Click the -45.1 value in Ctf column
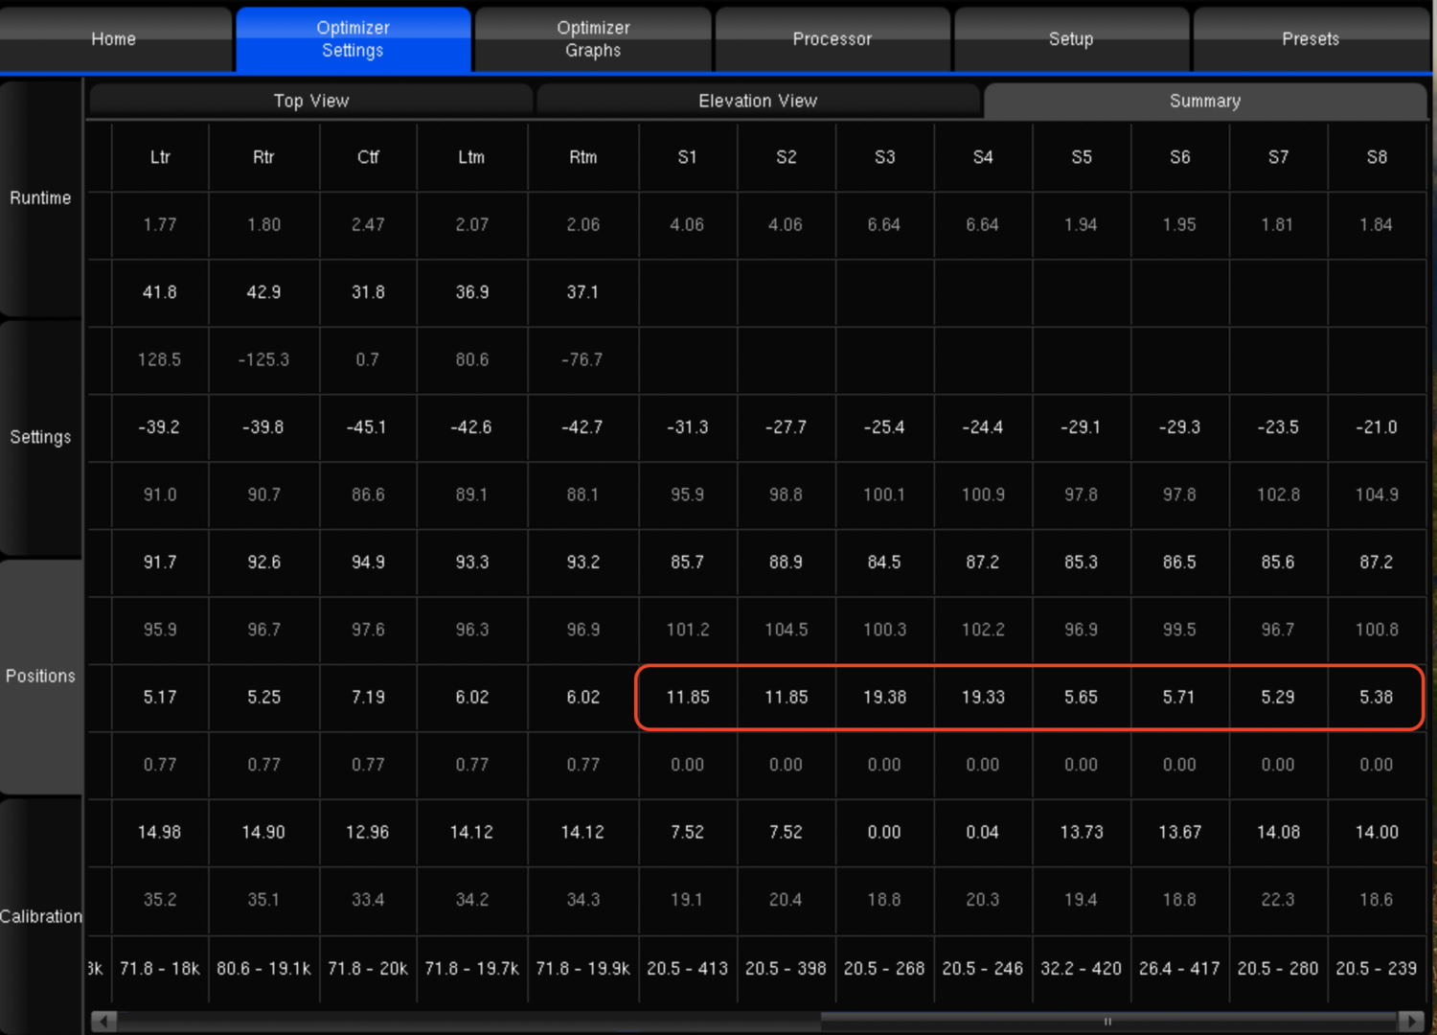This screenshot has width=1437, height=1035. click(367, 427)
